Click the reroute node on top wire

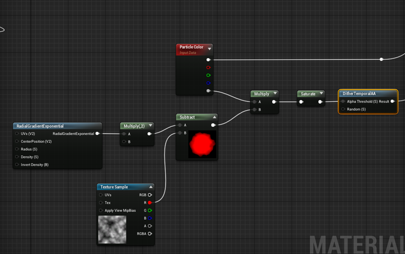point(382,59)
